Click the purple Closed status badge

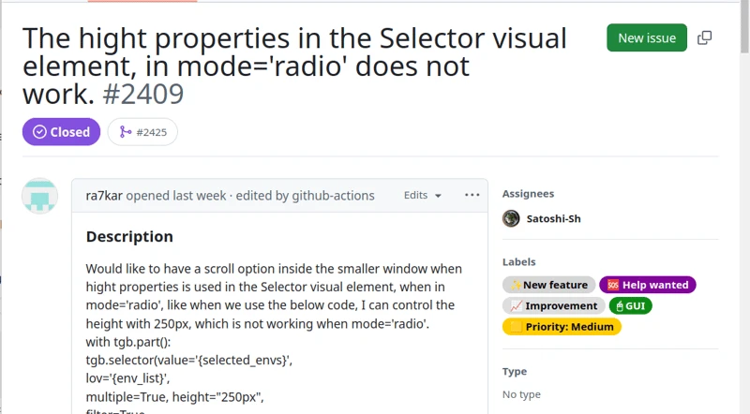[61, 132]
